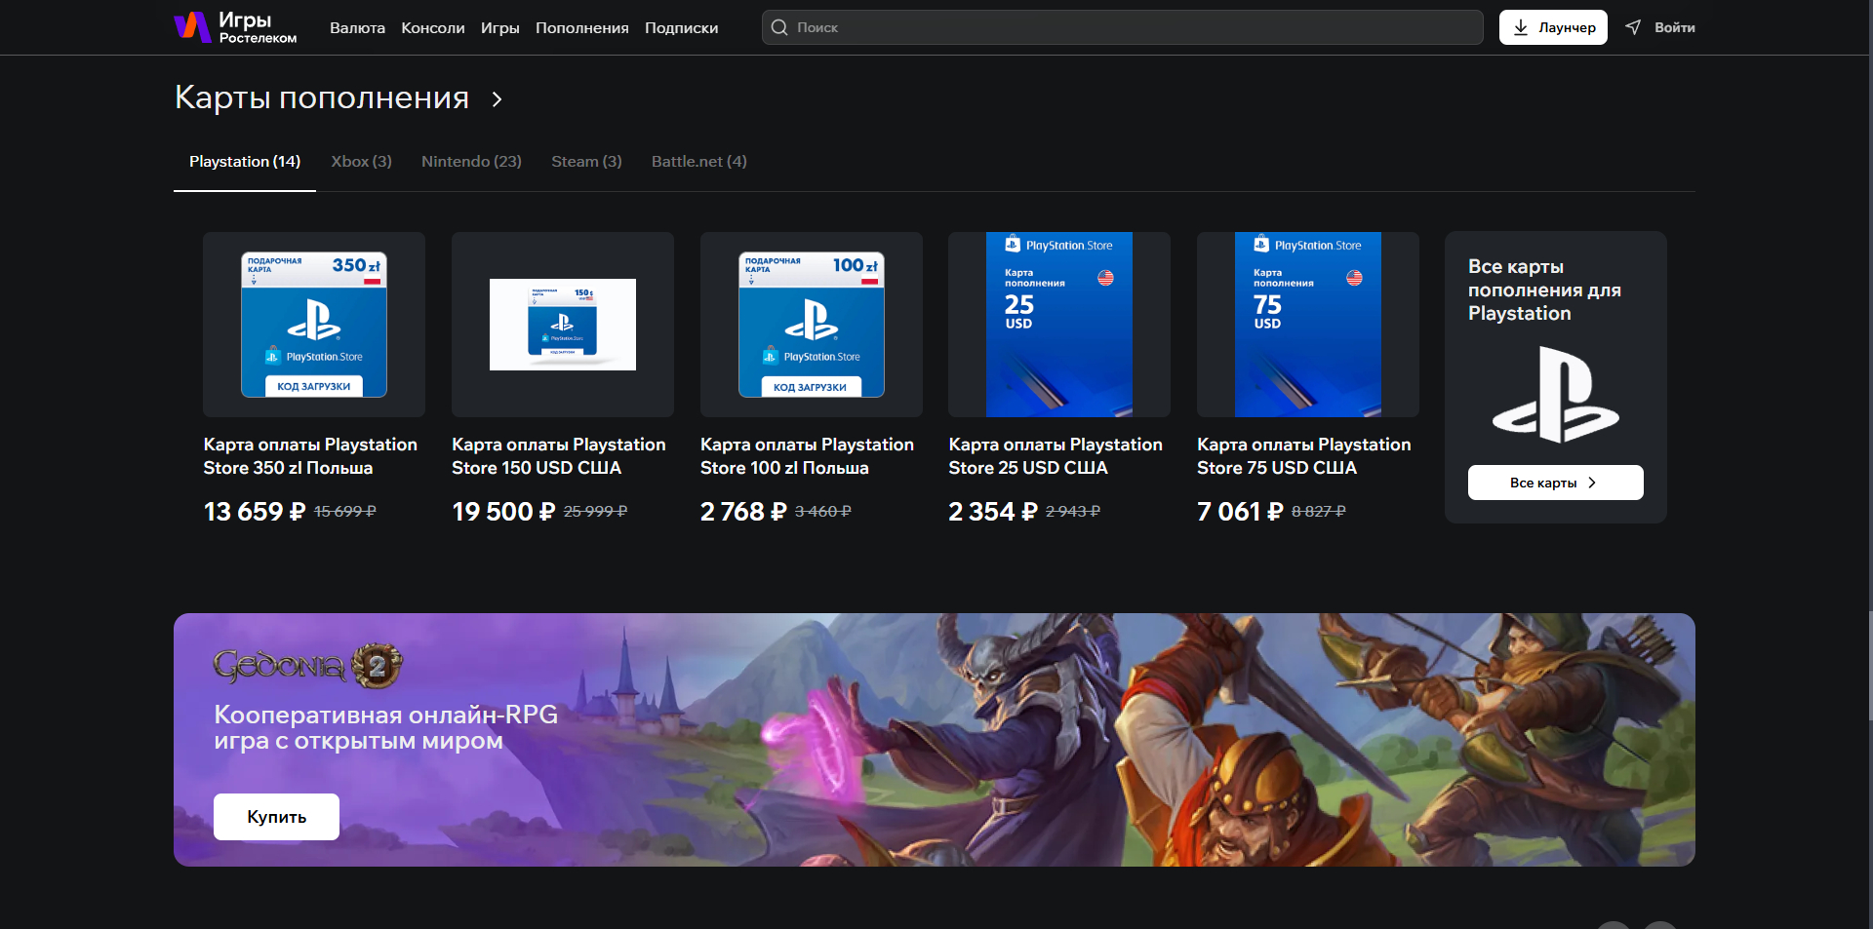Open the Консоли menu
This screenshot has height=929, width=1873.
click(432, 27)
